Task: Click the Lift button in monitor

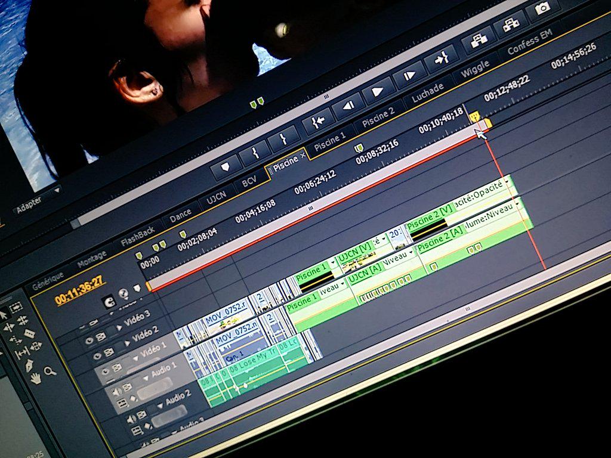Action: (479, 39)
